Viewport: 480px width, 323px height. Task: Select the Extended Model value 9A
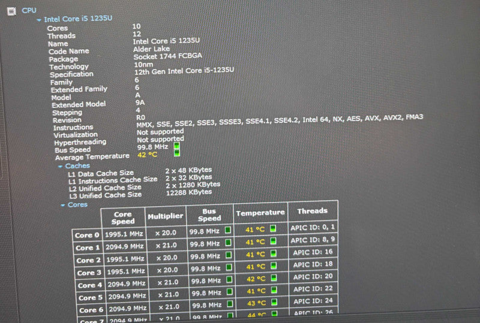[x=140, y=102]
